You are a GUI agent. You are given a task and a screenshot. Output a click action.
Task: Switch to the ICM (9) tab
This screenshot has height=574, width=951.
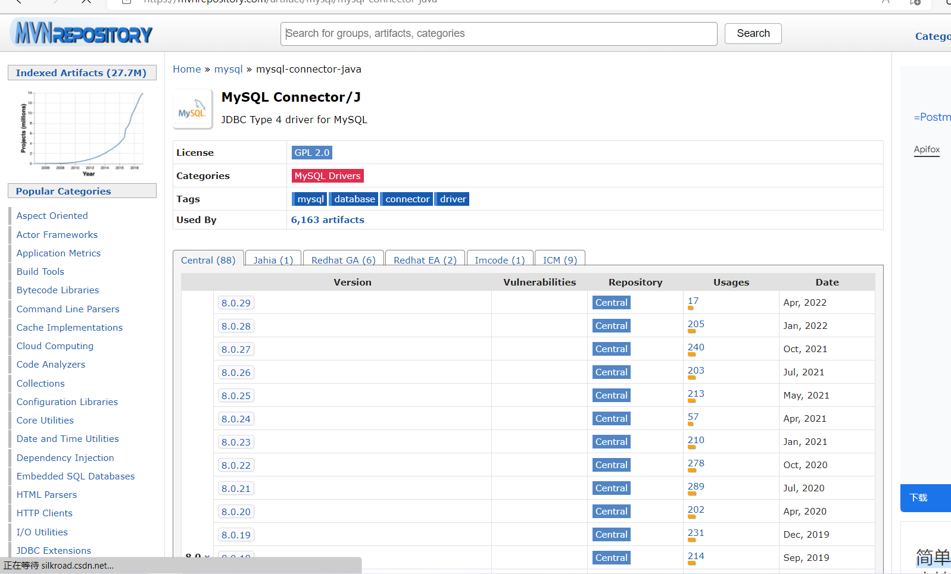(560, 260)
